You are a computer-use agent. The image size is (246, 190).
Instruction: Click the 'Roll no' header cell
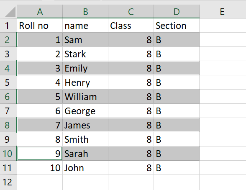pos(40,26)
